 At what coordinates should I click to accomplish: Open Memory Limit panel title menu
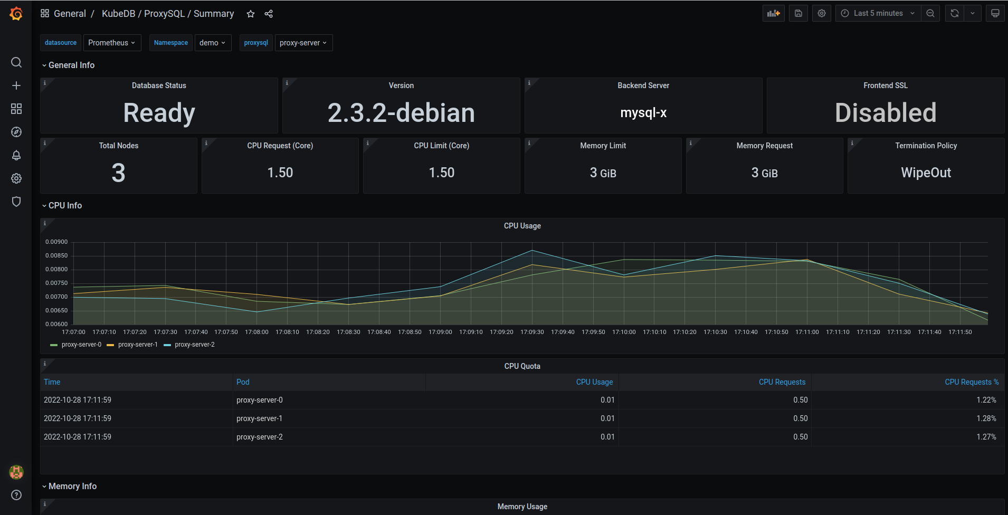[603, 146]
